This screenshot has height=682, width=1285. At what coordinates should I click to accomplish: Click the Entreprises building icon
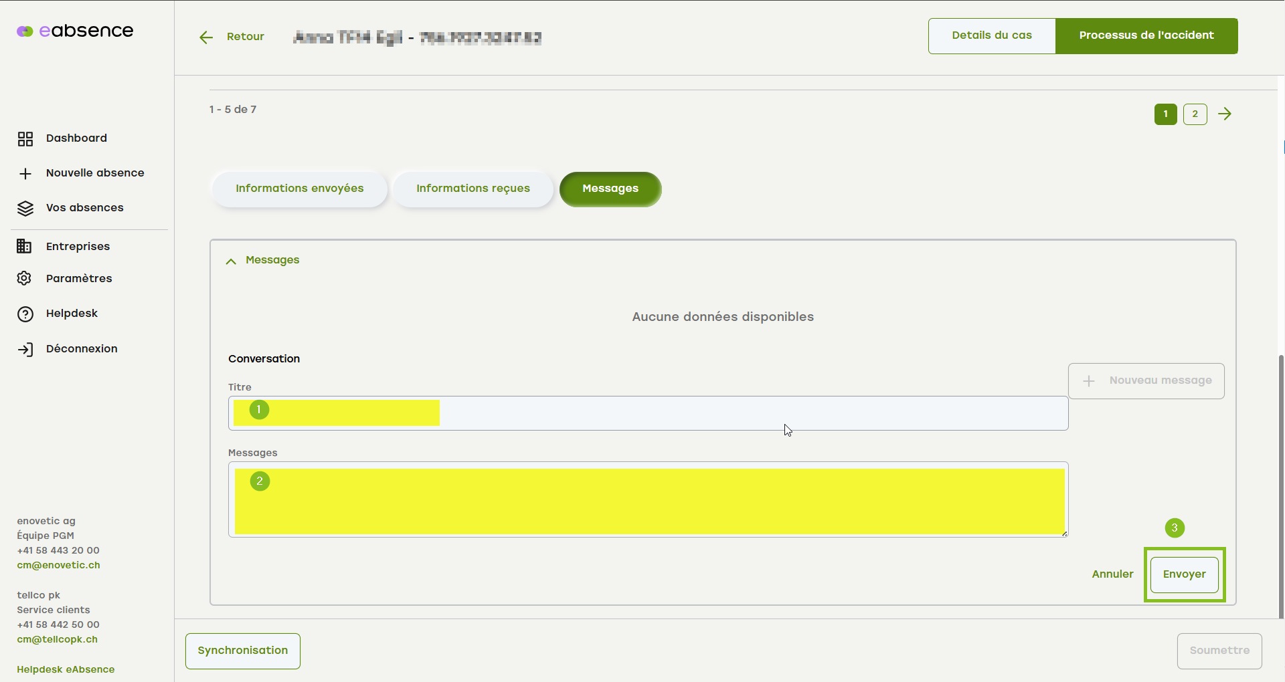(24, 247)
